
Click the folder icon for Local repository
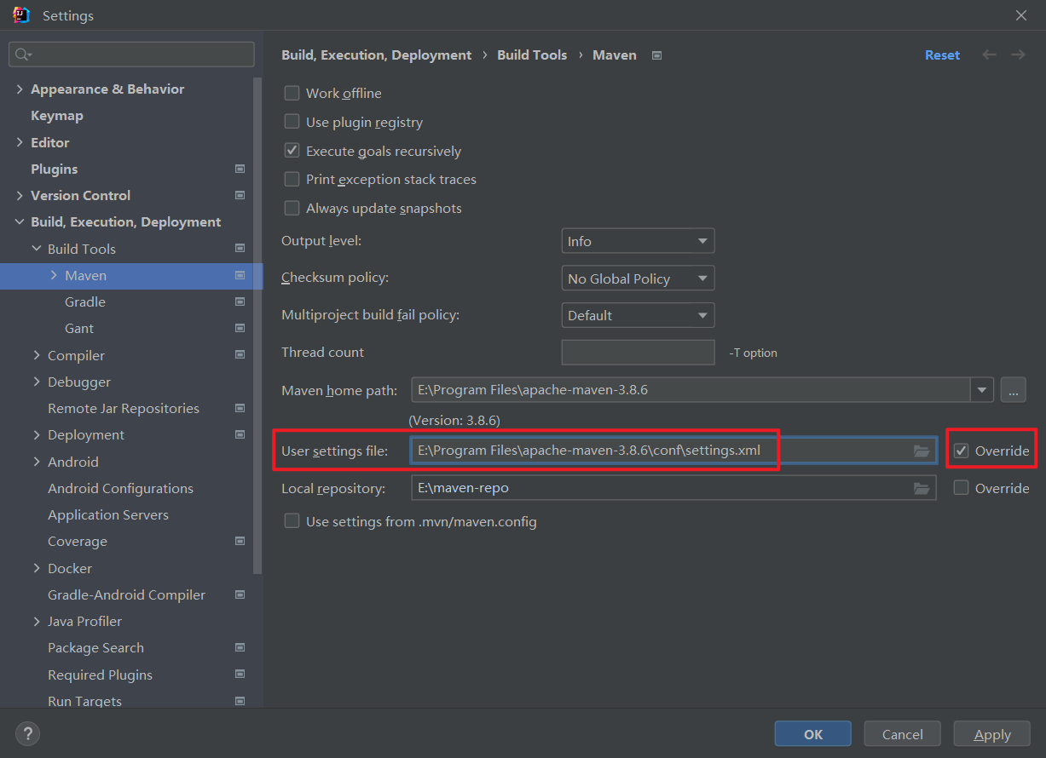pyautogui.click(x=921, y=488)
